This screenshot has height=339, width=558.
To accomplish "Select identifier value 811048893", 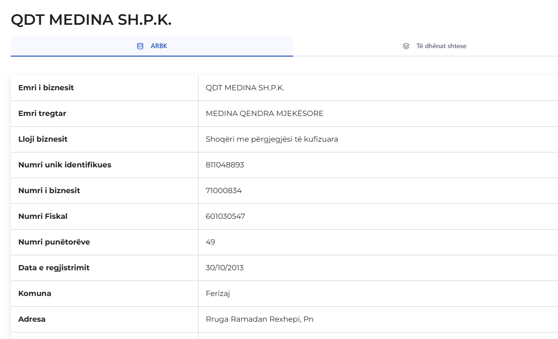I will 225,165.
